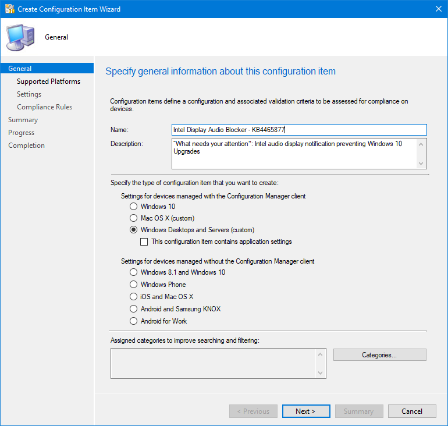Open the Compliance Rules step
Viewport: 448px width, 426px height.
[44, 107]
